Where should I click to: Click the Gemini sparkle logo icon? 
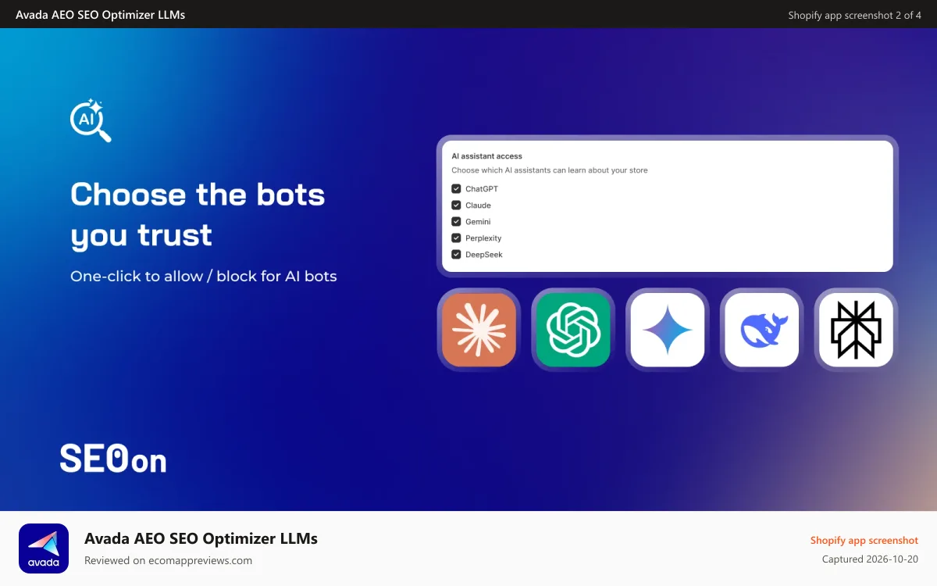pos(668,330)
